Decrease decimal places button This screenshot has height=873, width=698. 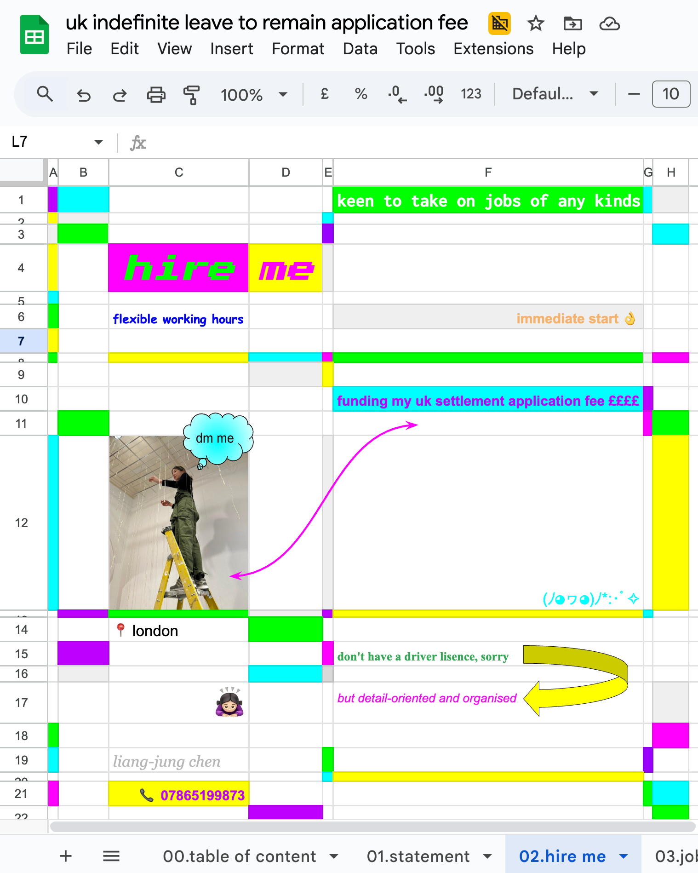point(397,94)
